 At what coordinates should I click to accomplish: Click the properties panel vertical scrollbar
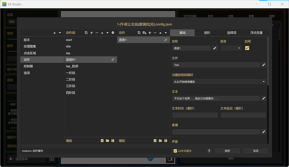click(268, 61)
